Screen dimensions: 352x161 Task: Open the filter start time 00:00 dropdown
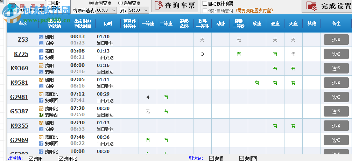(x=106, y=10)
